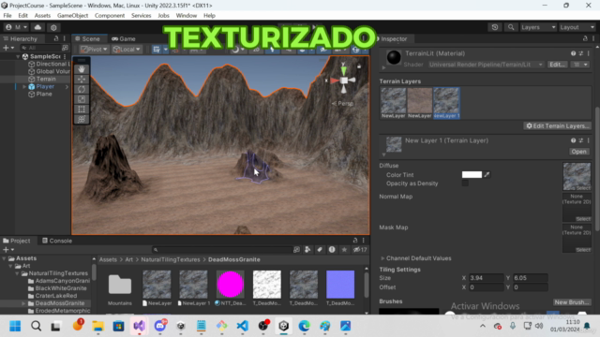The height and width of the screenshot is (337, 600).
Task: Open the Component menu
Action: (x=110, y=16)
